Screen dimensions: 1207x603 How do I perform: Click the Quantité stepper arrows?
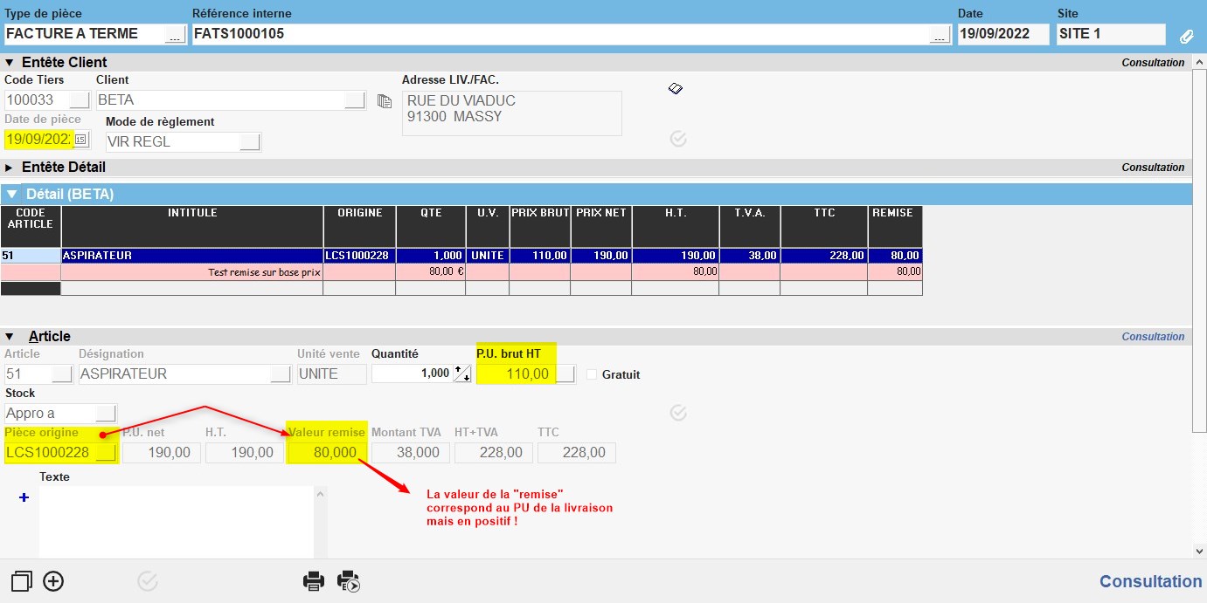pyautogui.click(x=462, y=374)
